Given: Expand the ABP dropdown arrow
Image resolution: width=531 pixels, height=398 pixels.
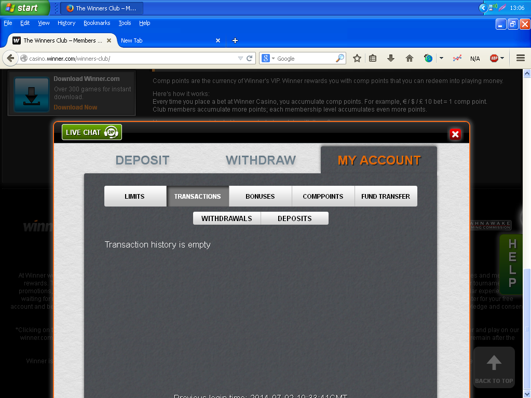Looking at the screenshot, I should pyautogui.click(x=502, y=59).
